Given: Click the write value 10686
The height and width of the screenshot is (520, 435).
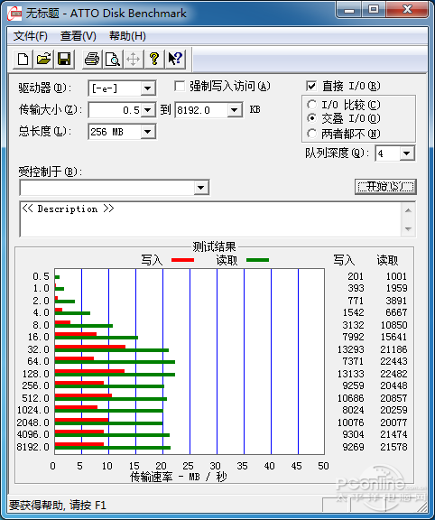Looking at the screenshot, I should 351,398.
